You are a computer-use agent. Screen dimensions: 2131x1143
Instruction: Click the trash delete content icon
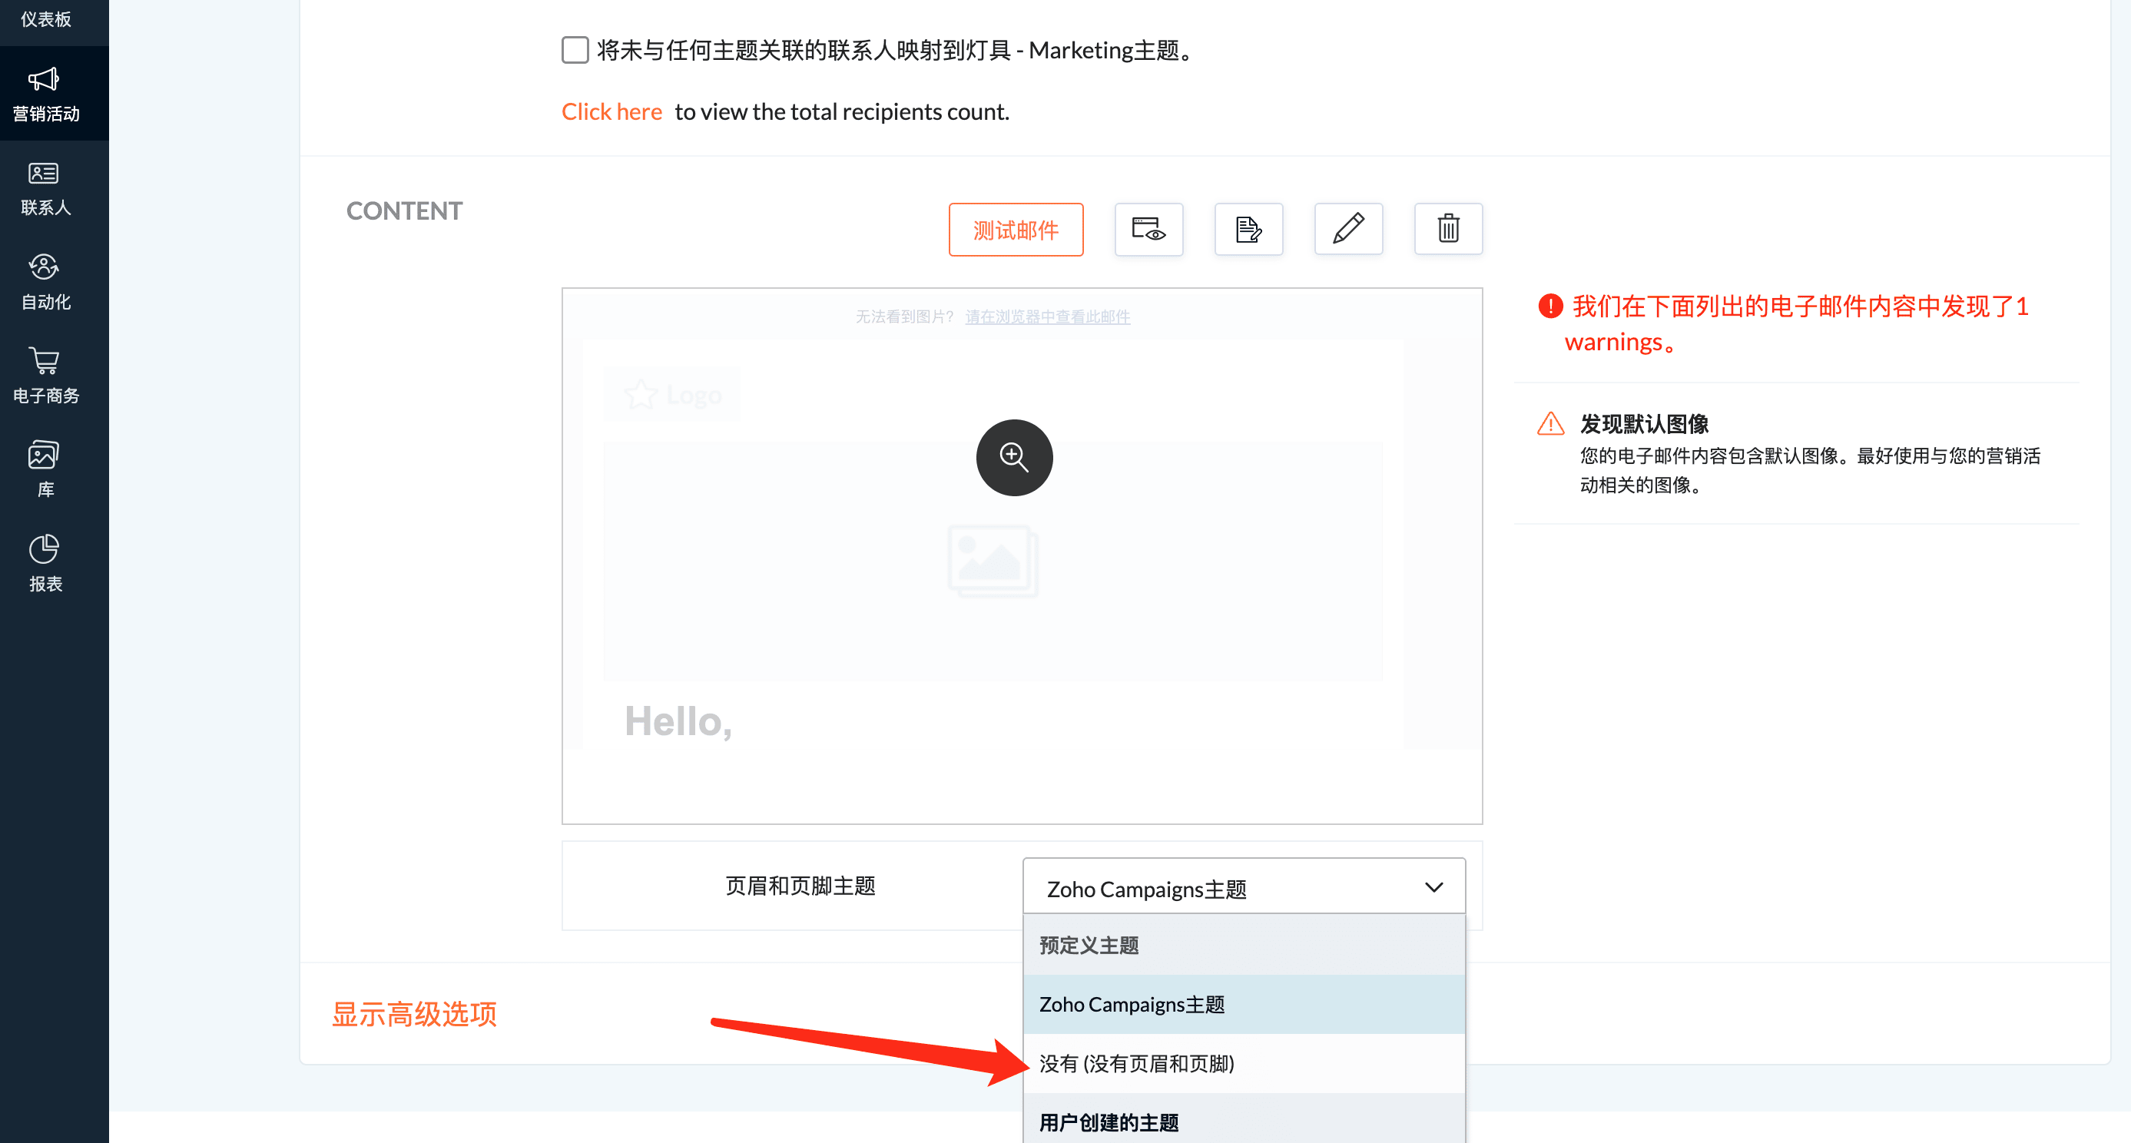tap(1448, 229)
